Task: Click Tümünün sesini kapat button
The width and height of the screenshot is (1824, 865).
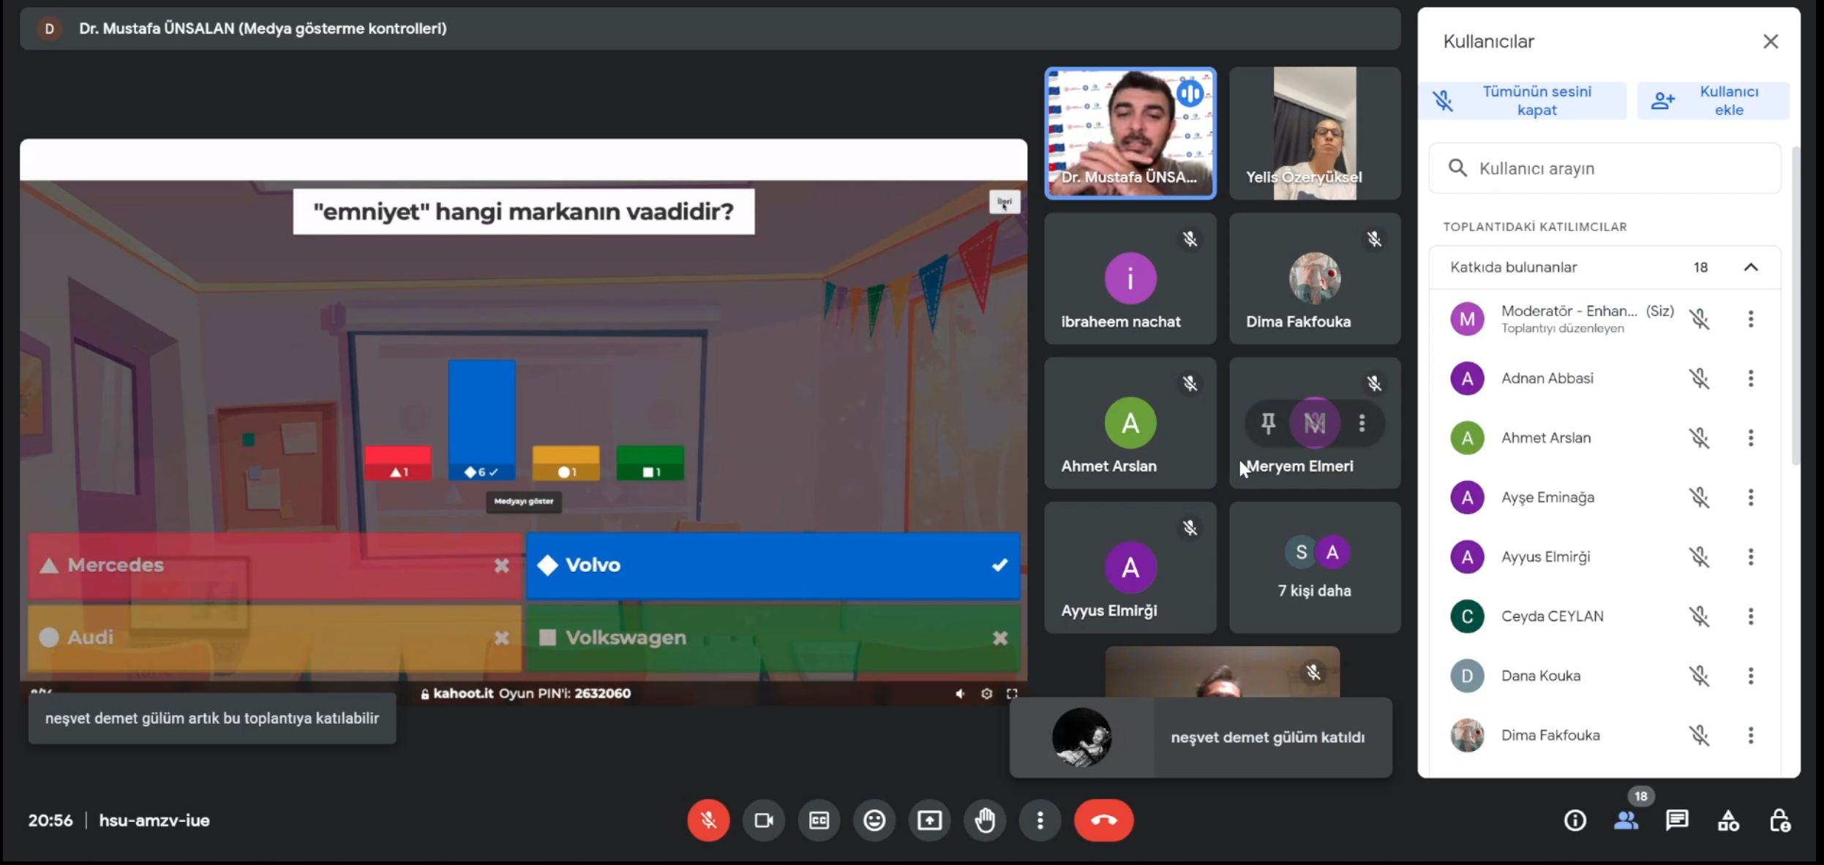Action: pos(1523,101)
